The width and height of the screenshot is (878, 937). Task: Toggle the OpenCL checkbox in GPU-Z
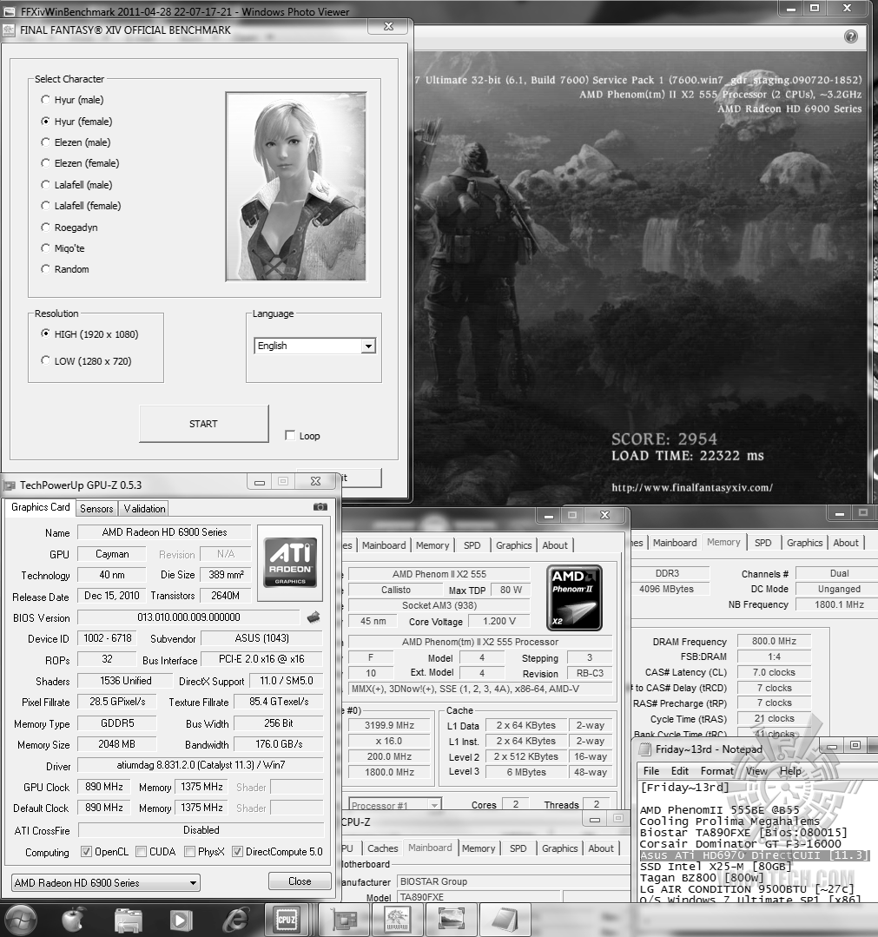(x=86, y=852)
